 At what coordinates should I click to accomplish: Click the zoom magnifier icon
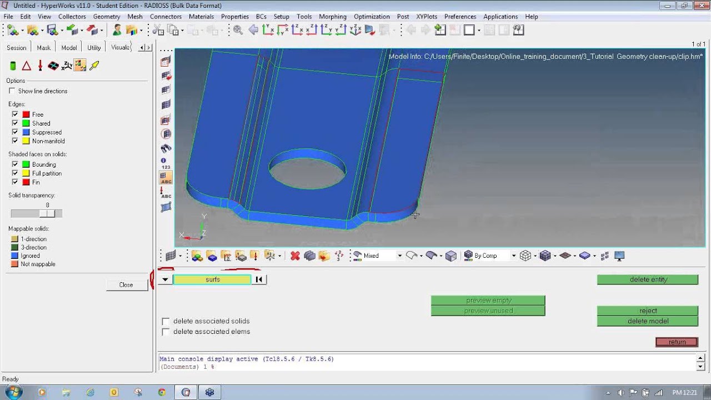[x=238, y=30]
